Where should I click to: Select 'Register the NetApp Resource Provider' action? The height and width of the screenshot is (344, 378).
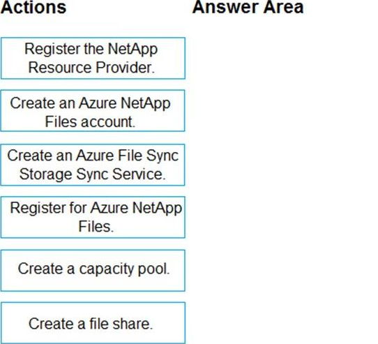(93, 58)
